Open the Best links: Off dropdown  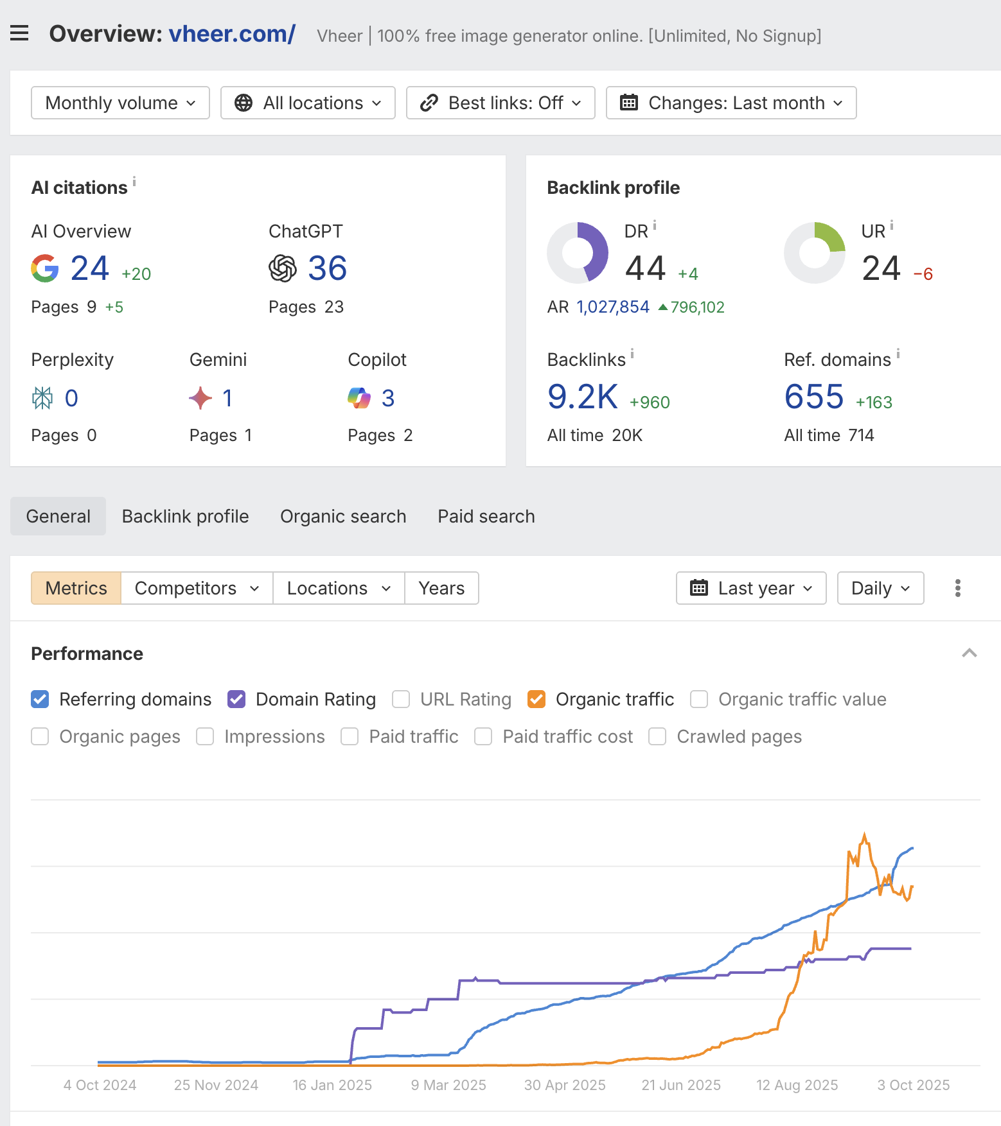500,103
